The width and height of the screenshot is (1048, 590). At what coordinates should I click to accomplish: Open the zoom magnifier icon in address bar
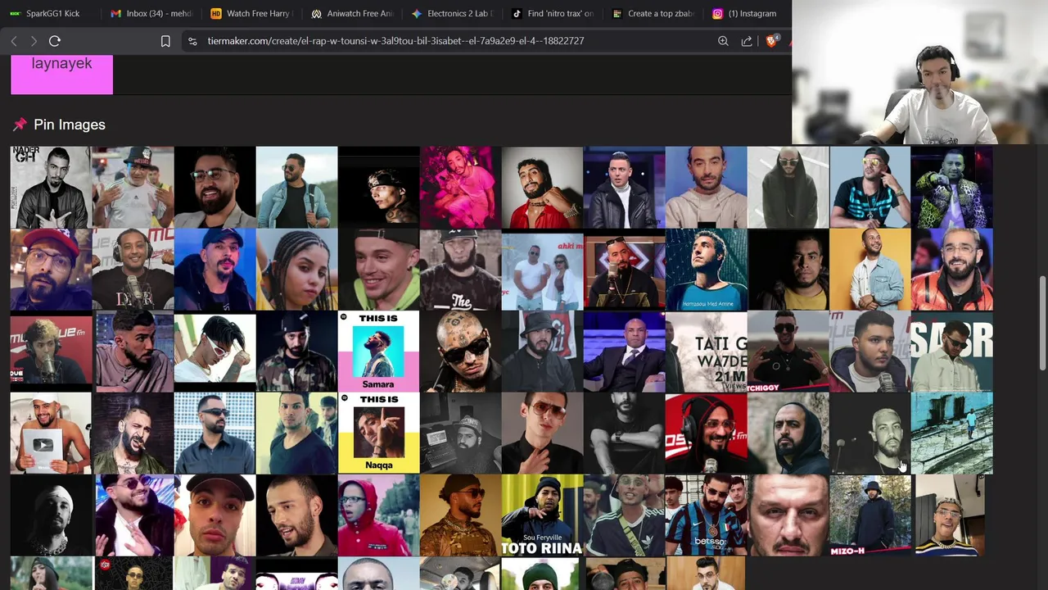pos(723,41)
